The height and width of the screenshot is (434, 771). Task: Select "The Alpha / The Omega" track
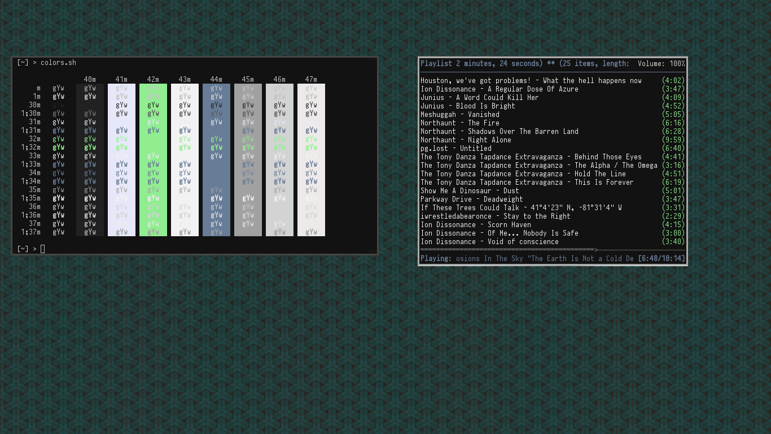point(553,166)
